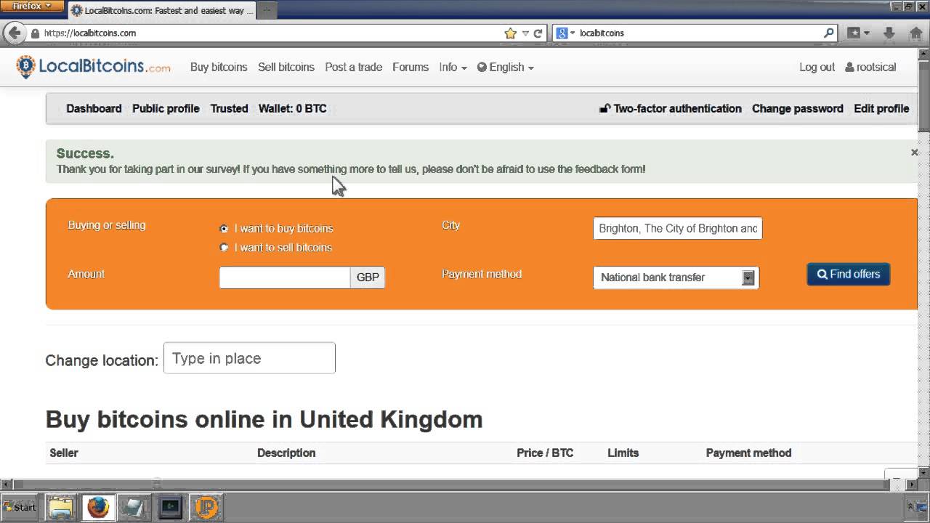Click the GBP currency label
930x523 pixels.
tap(368, 277)
